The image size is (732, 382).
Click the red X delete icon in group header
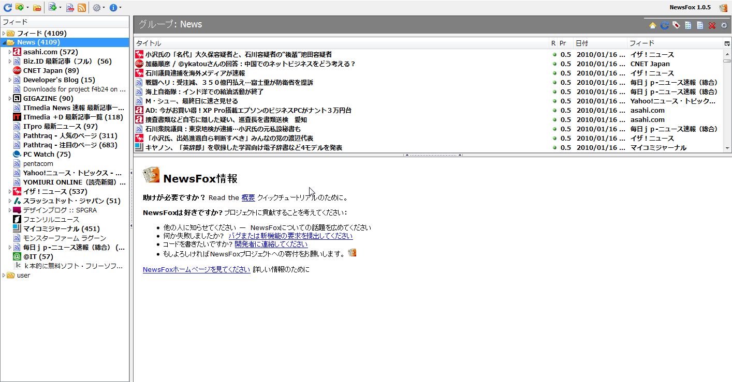(712, 25)
